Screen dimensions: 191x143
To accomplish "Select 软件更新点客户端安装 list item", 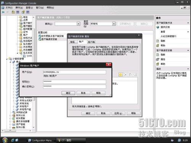I will pos(51,36).
